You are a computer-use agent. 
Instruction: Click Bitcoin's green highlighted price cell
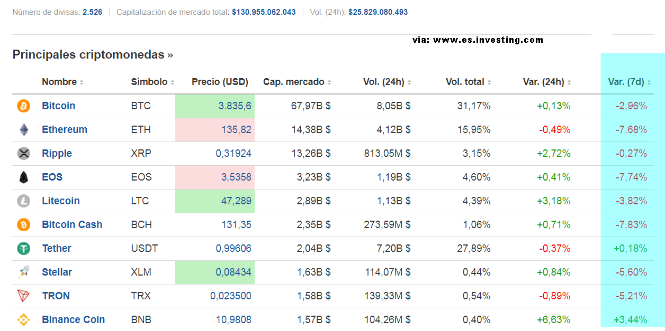click(x=215, y=106)
